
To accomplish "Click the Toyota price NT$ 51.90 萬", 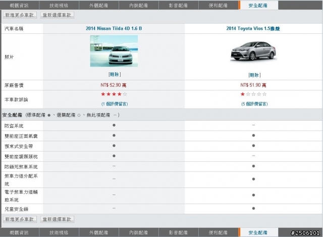I will pos(253,85).
